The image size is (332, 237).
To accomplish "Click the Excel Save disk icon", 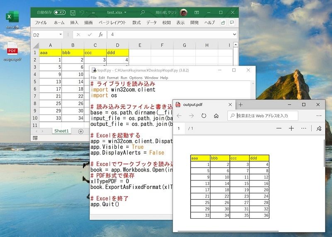I will (x=73, y=13).
